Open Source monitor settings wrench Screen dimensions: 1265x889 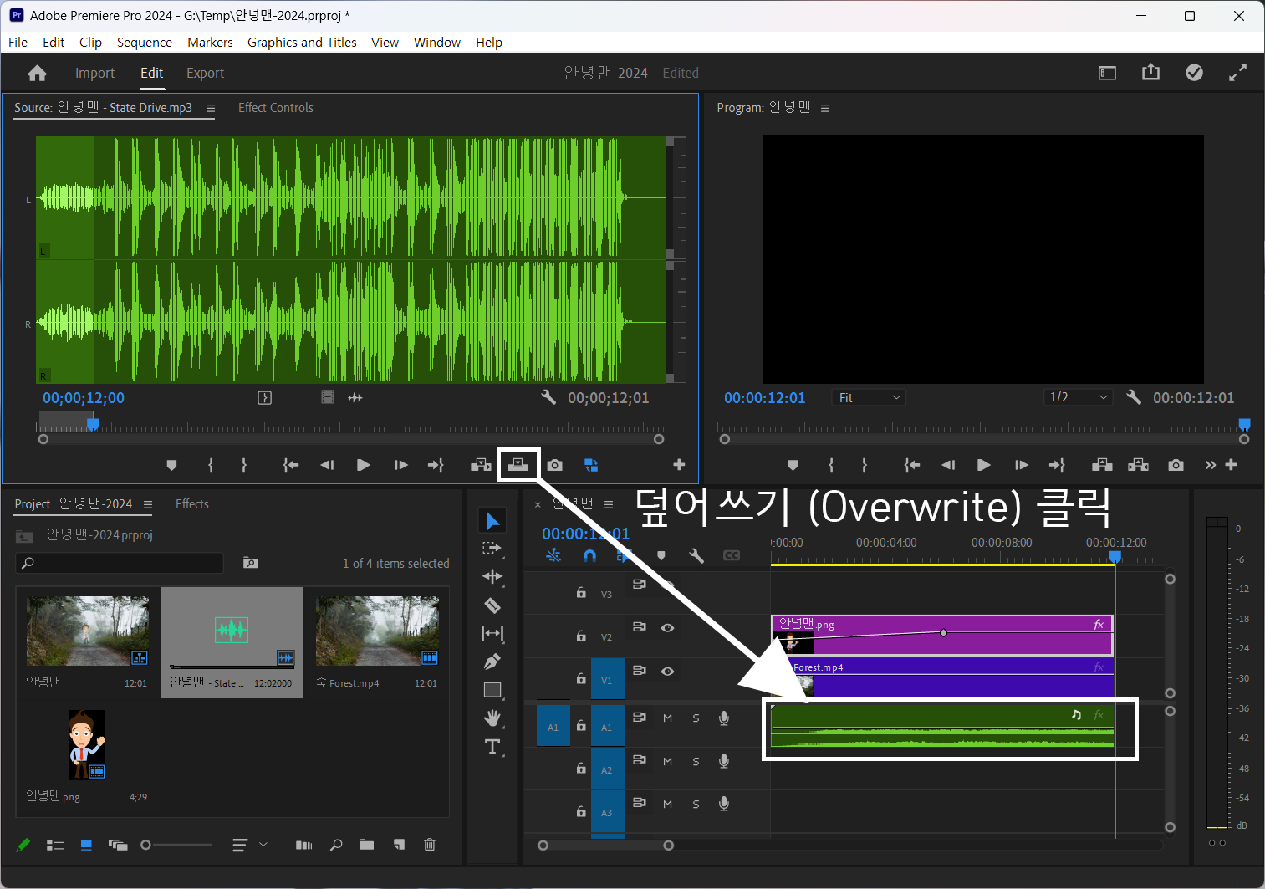(548, 397)
